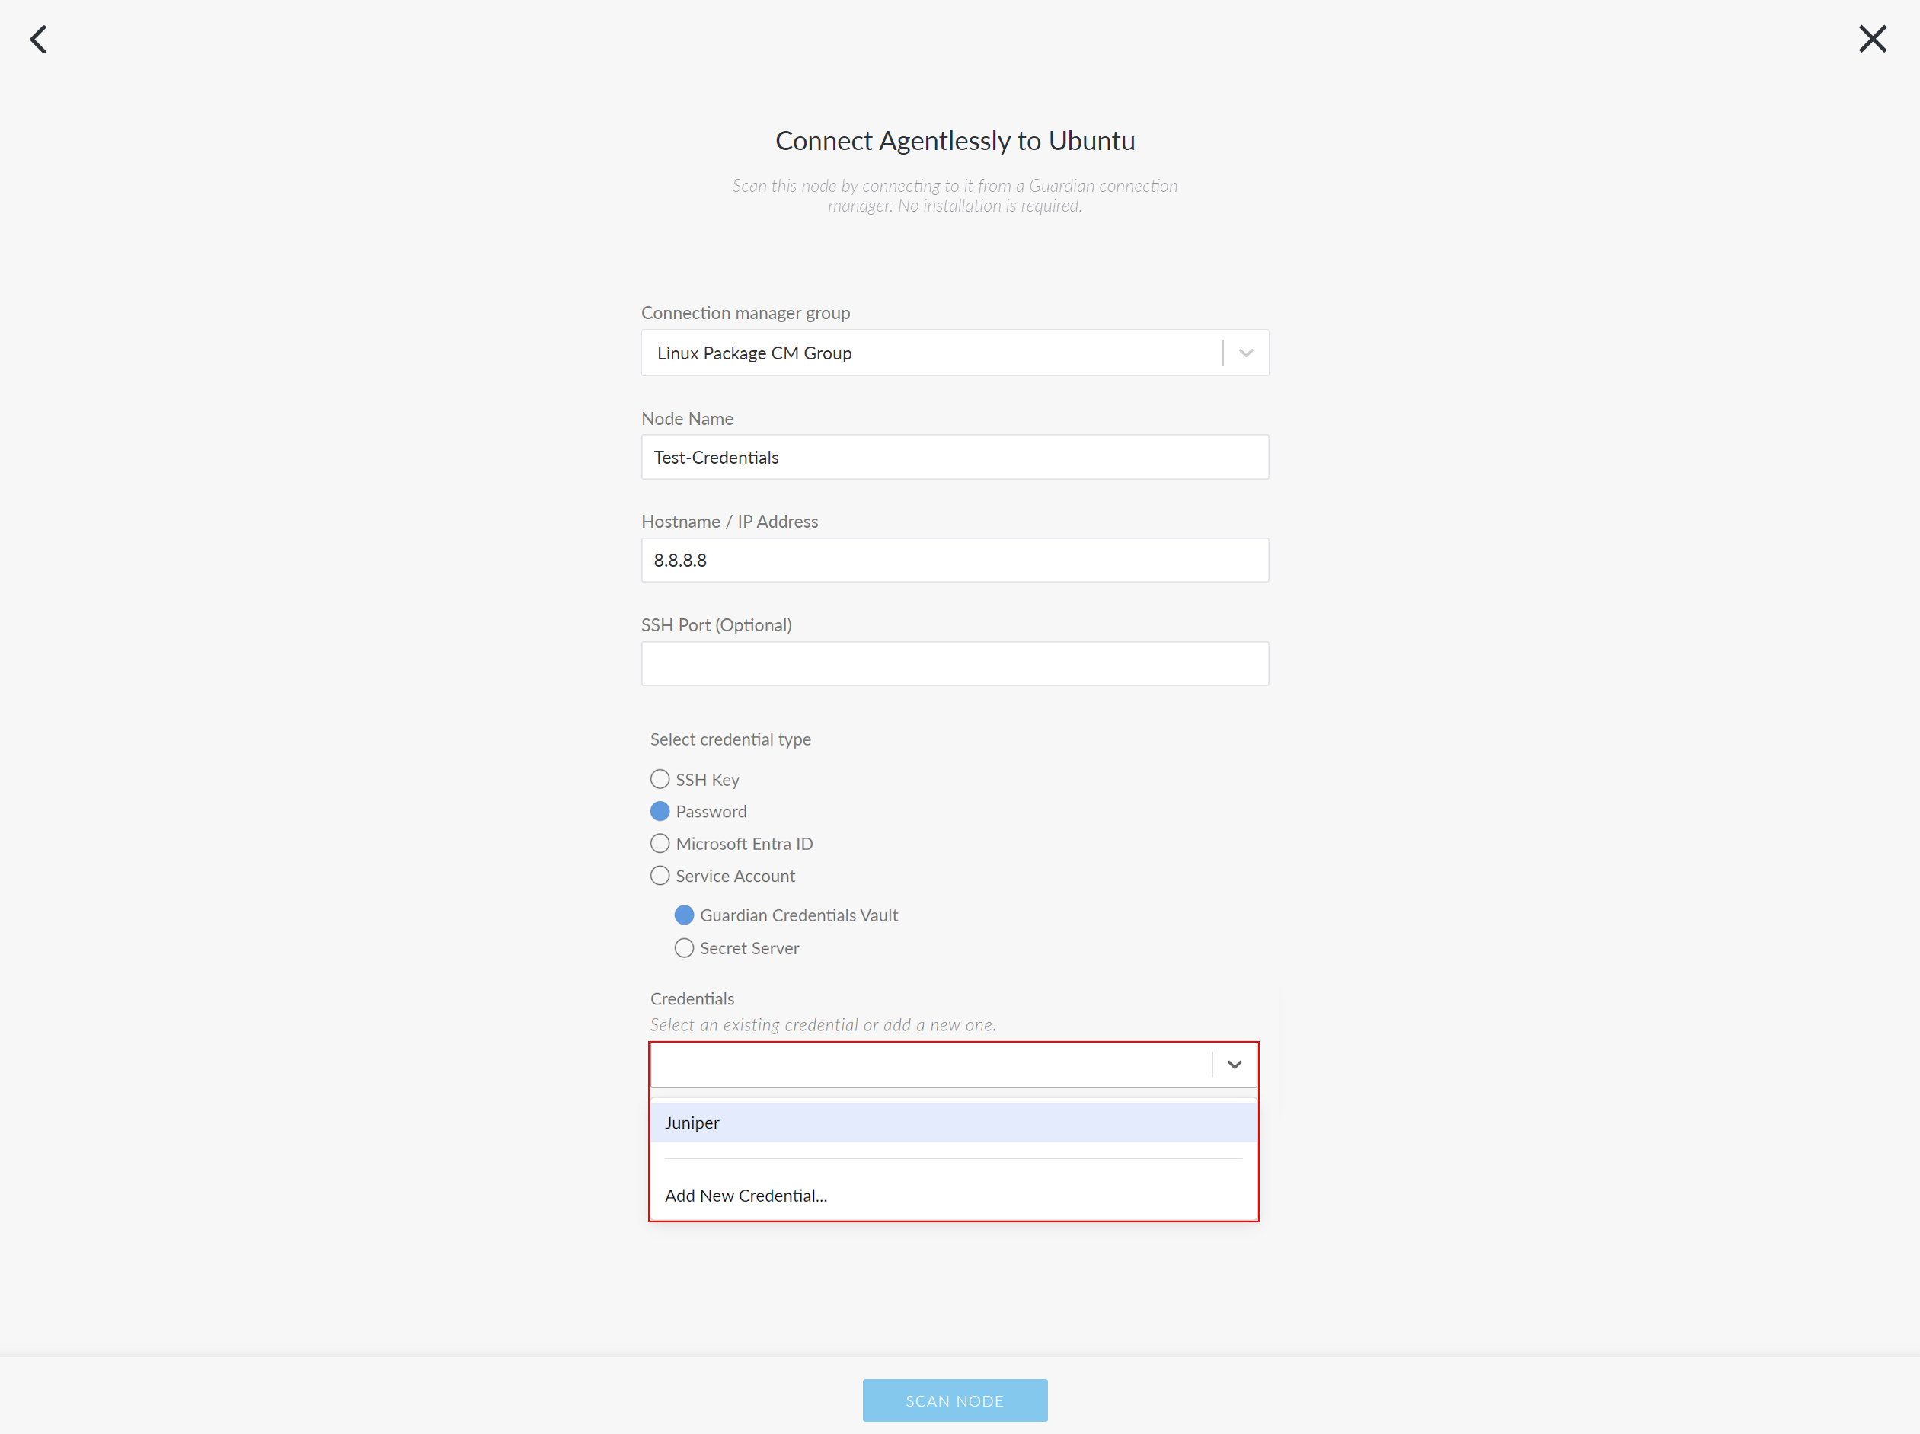1920x1434 pixels.
Task: Click the SCAN NODE button
Action: coord(955,1400)
